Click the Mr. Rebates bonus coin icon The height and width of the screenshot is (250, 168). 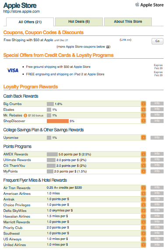[25, 115]
